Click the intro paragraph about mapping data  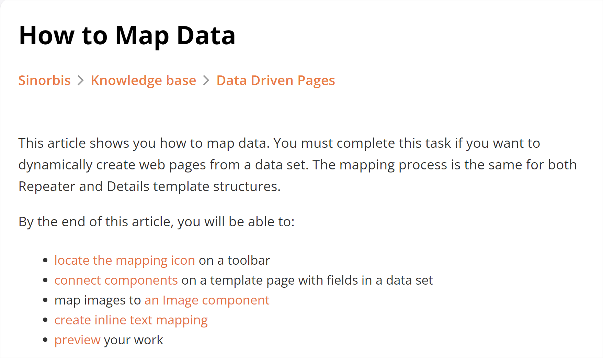click(x=297, y=165)
